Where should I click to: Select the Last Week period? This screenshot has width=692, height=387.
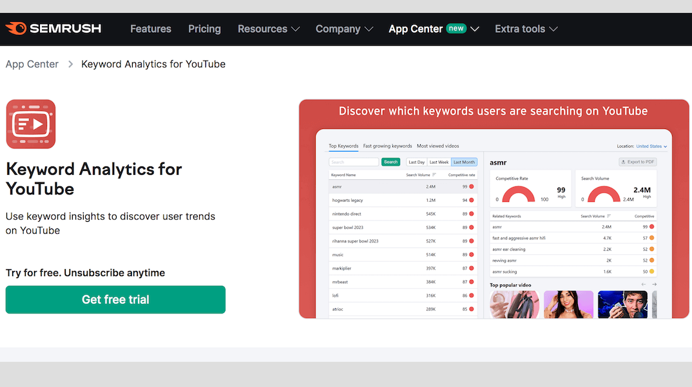439,162
